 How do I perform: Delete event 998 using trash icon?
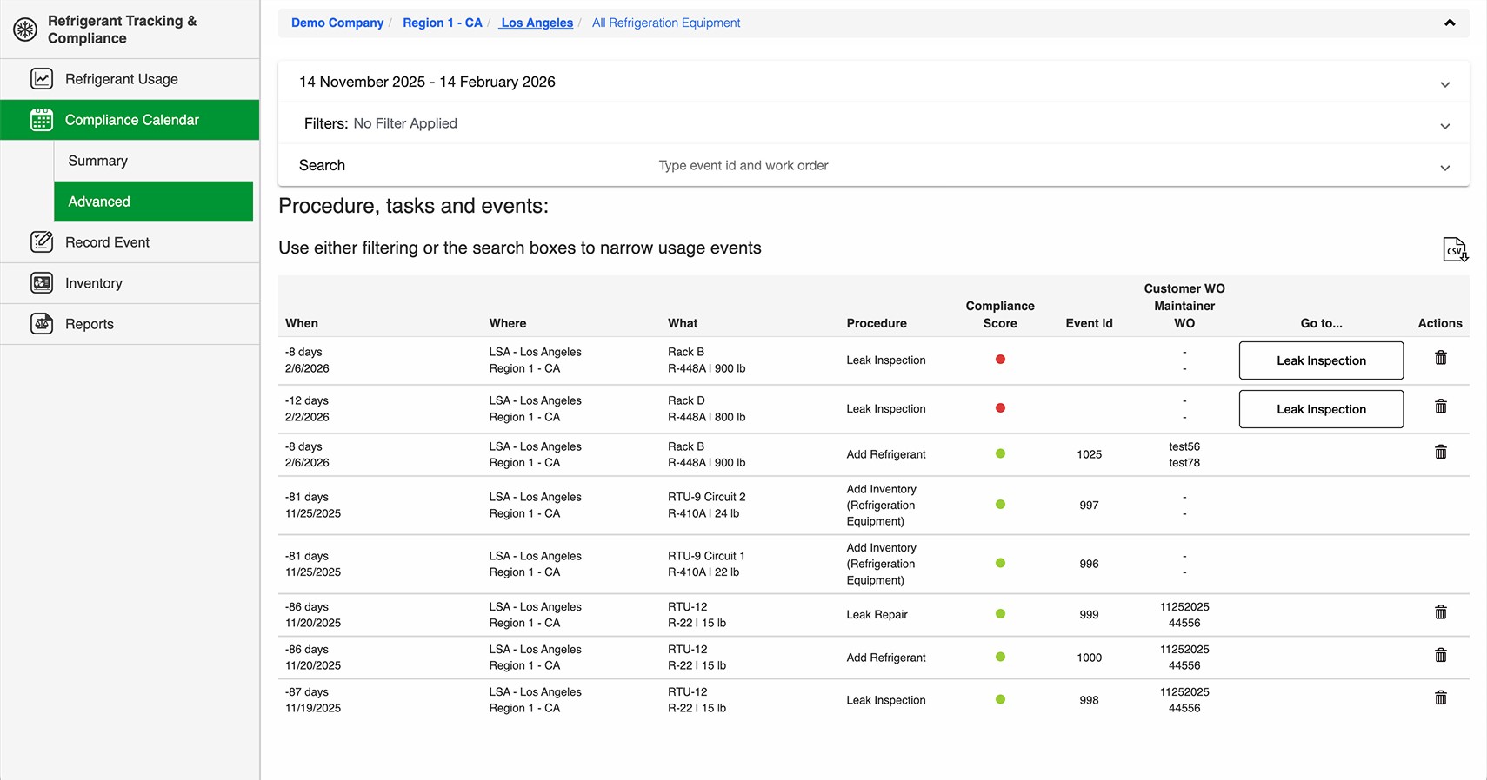[x=1441, y=697]
